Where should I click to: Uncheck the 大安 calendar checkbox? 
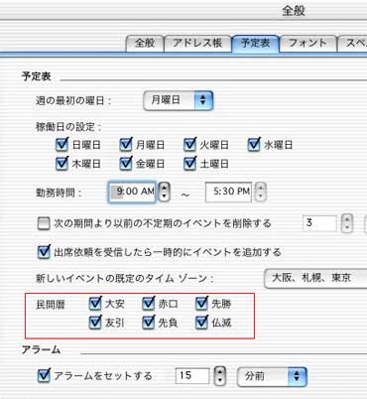[95, 303]
